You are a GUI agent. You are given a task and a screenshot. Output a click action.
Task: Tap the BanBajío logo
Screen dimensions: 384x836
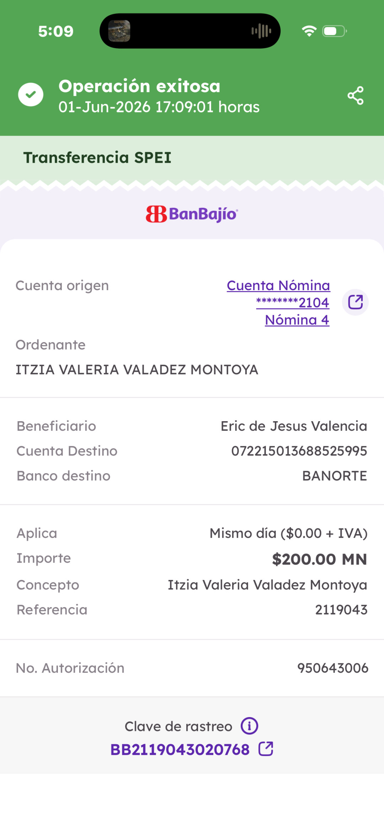coord(192,214)
